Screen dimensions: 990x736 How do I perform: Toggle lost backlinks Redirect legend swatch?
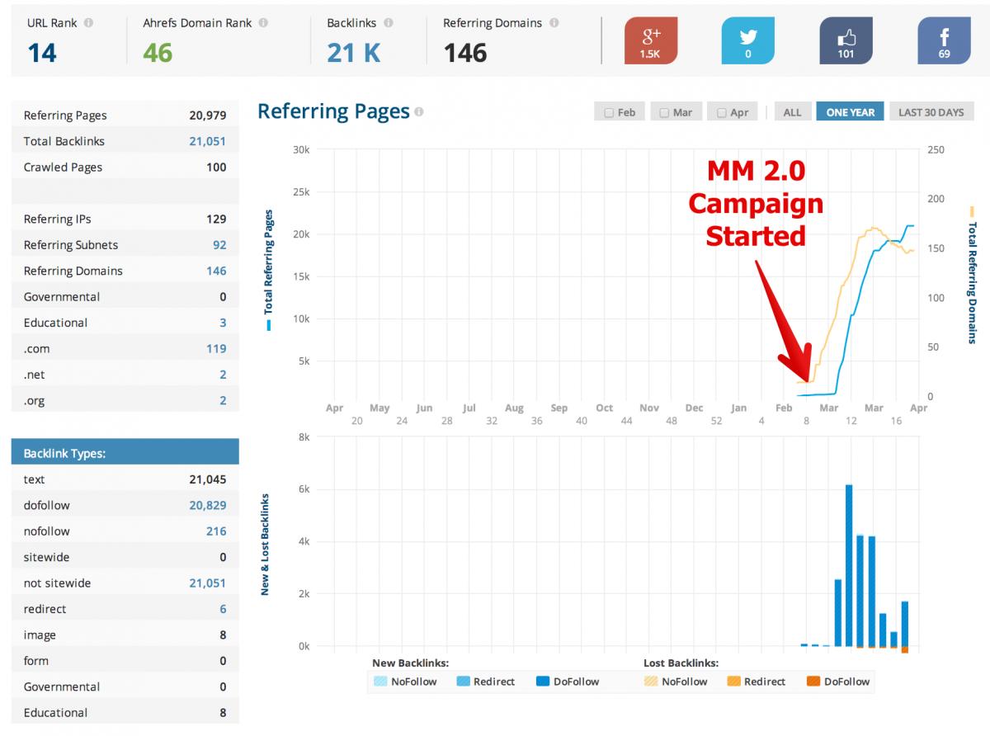click(x=733, y=682)
